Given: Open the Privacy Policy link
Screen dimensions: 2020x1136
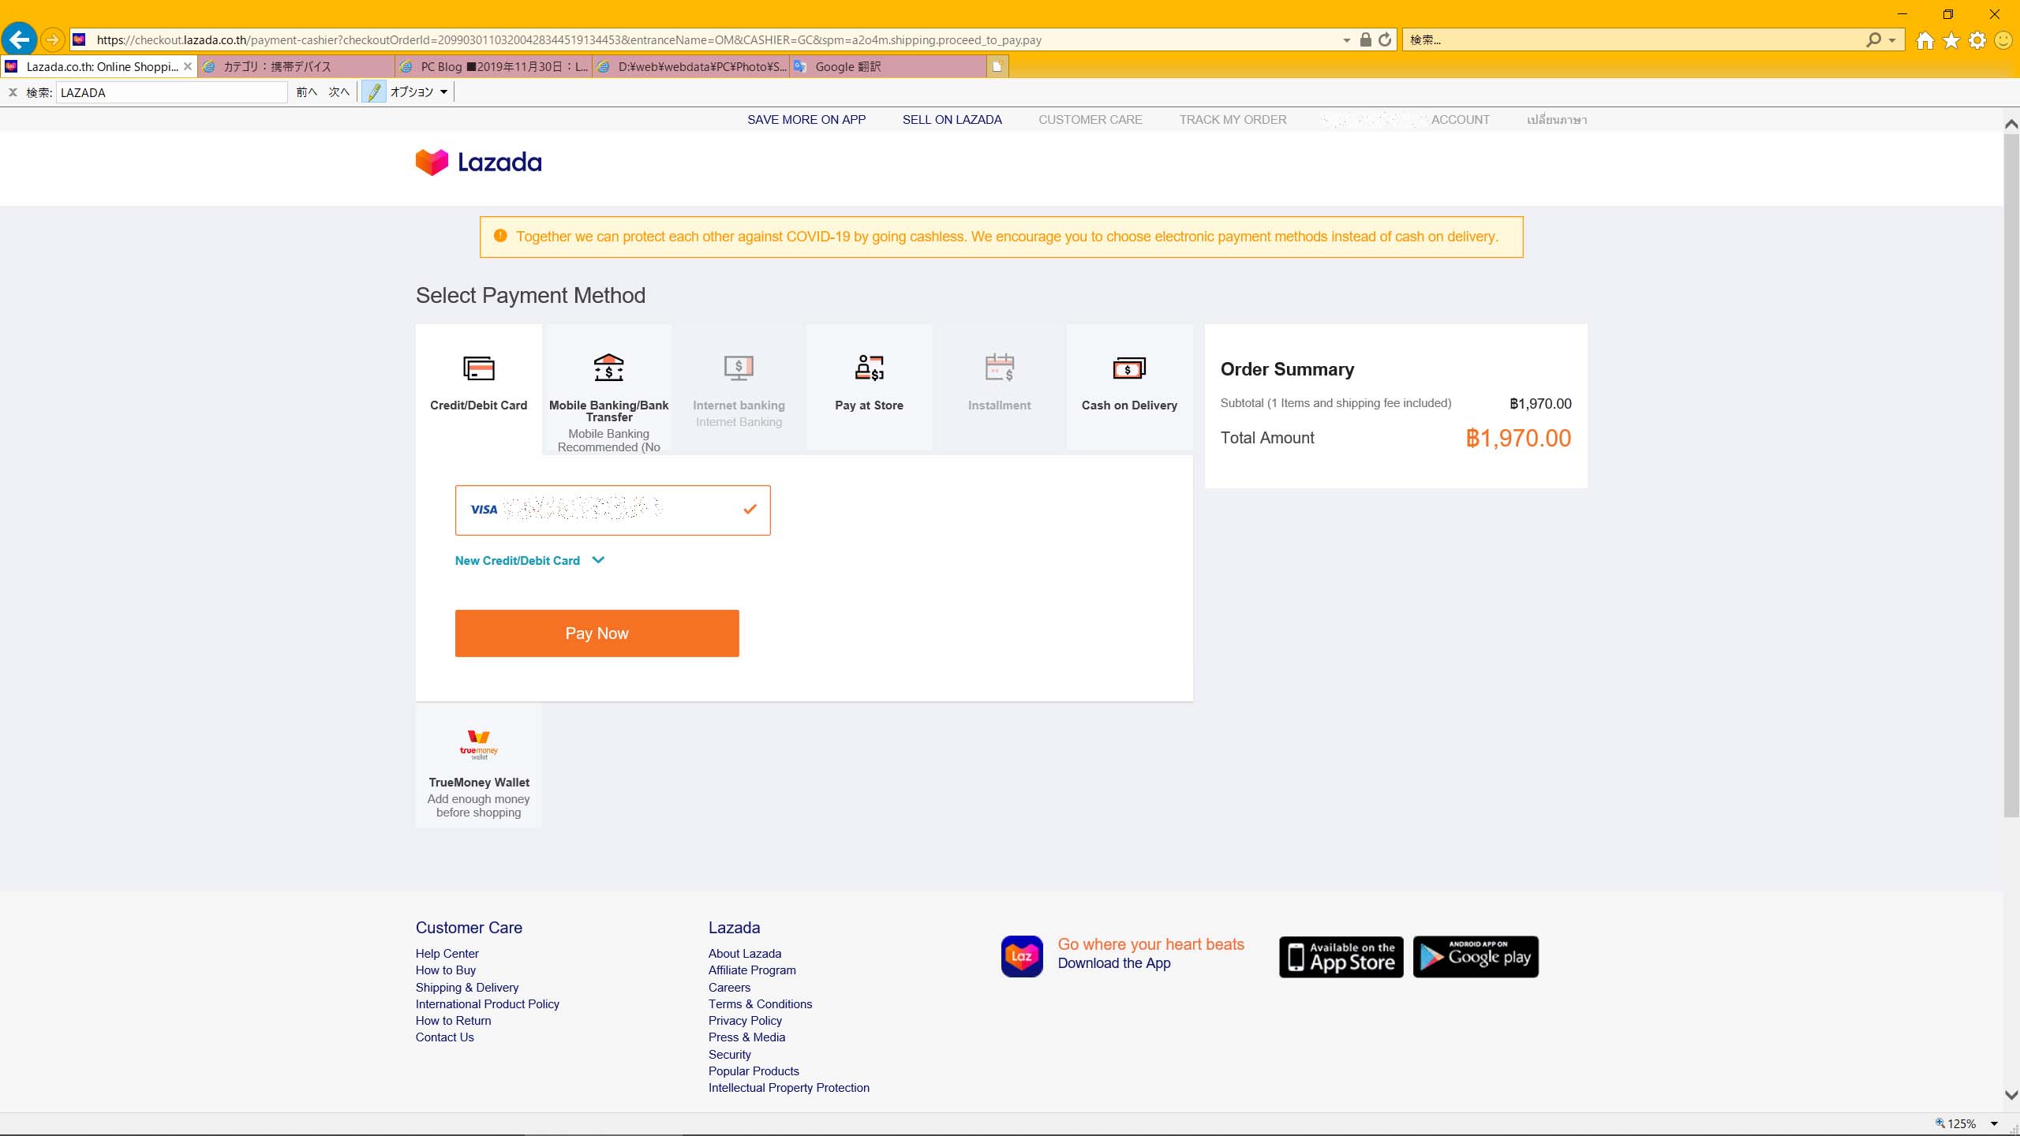Looking at the screenshot, I should point(745,1021).
